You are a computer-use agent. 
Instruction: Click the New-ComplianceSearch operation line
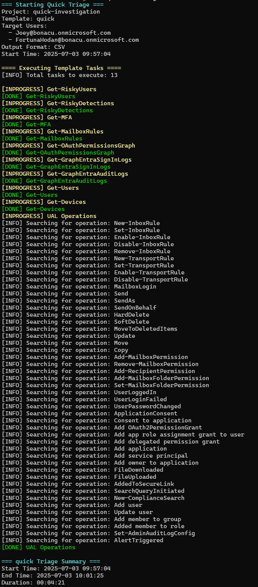click(93, 498)
